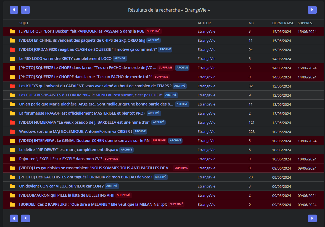325x227 pixels.
Task: Click message count 223 for Windows MAJ
Action: click(x=252, y=132)
